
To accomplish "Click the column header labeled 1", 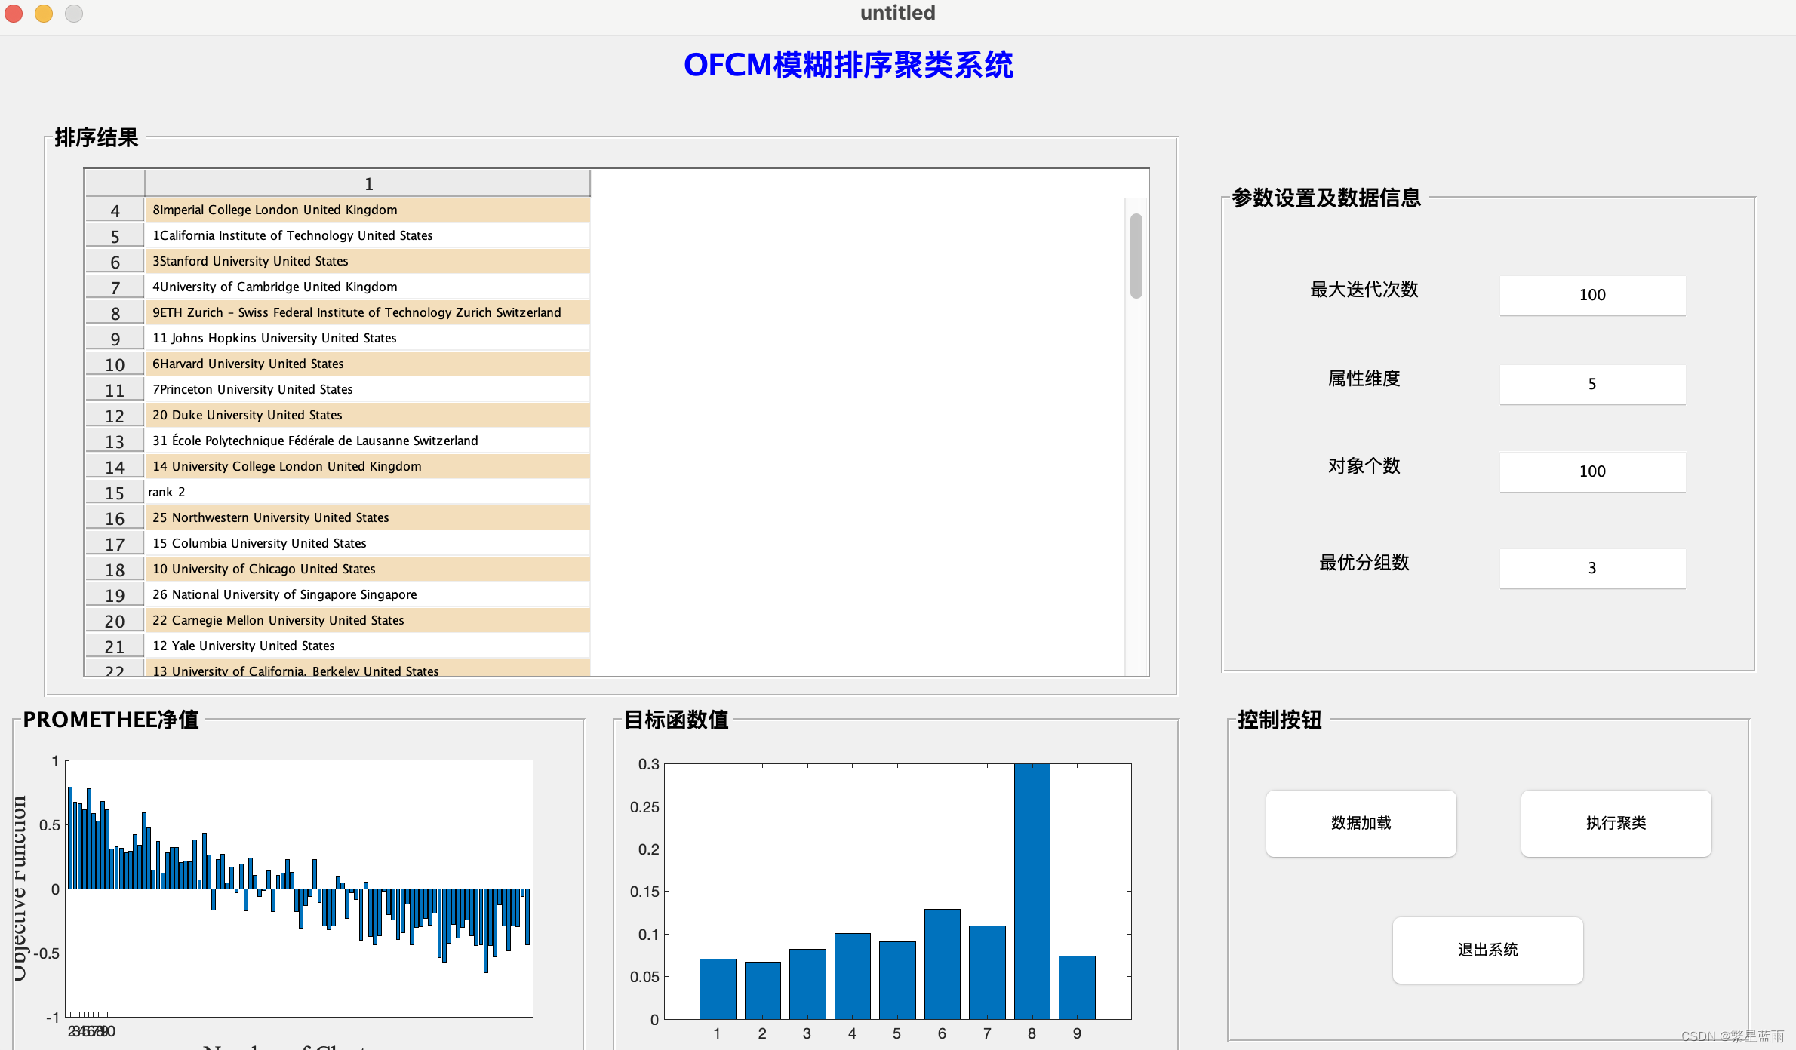I will [368, 183].
